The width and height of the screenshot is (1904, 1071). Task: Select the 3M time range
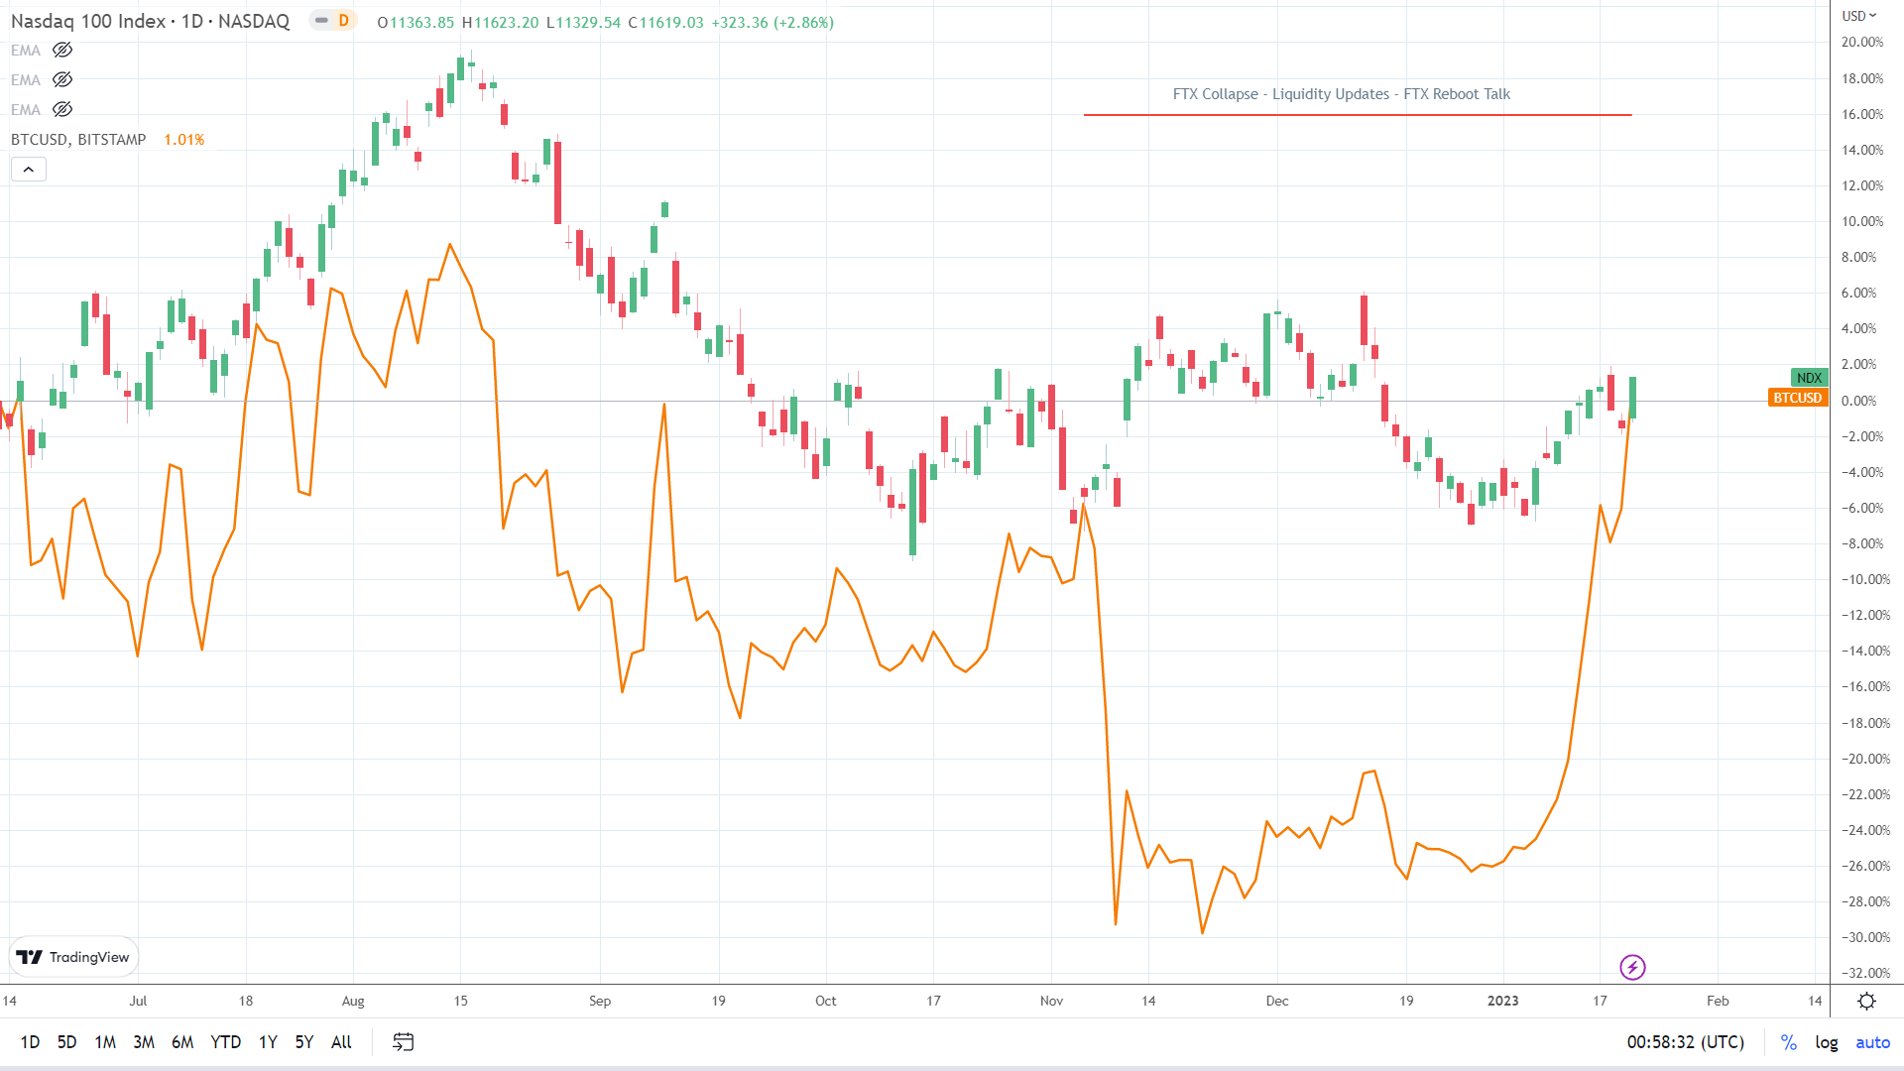[144, 1042]
